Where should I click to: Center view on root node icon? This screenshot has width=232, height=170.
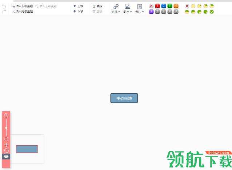pos(6,151)
